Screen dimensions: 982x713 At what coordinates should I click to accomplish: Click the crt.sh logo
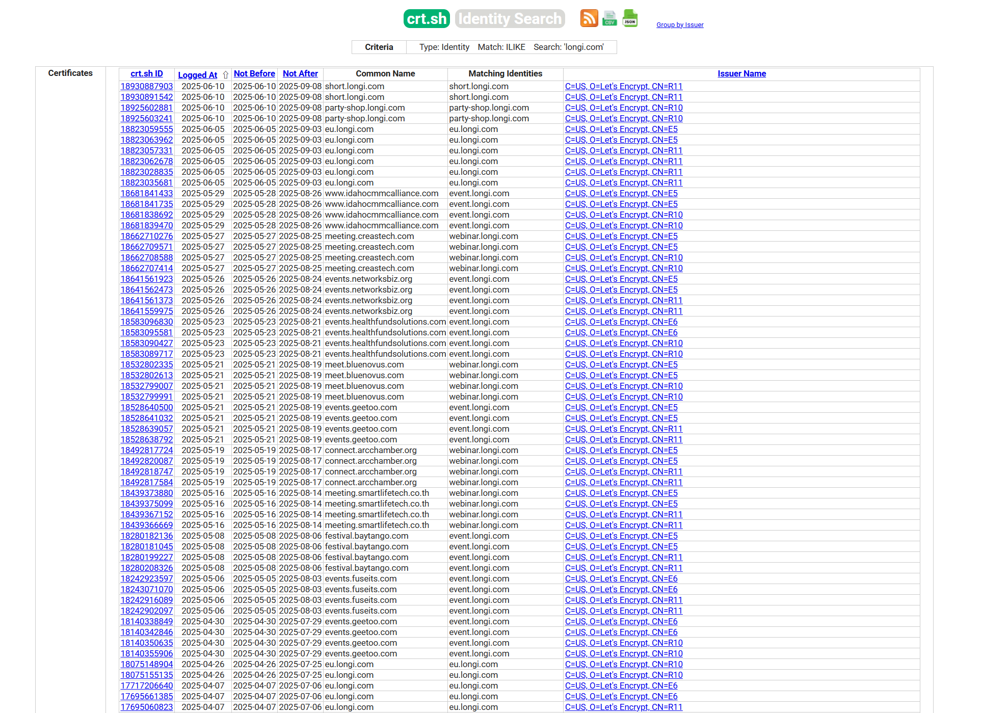coord(427,19)
